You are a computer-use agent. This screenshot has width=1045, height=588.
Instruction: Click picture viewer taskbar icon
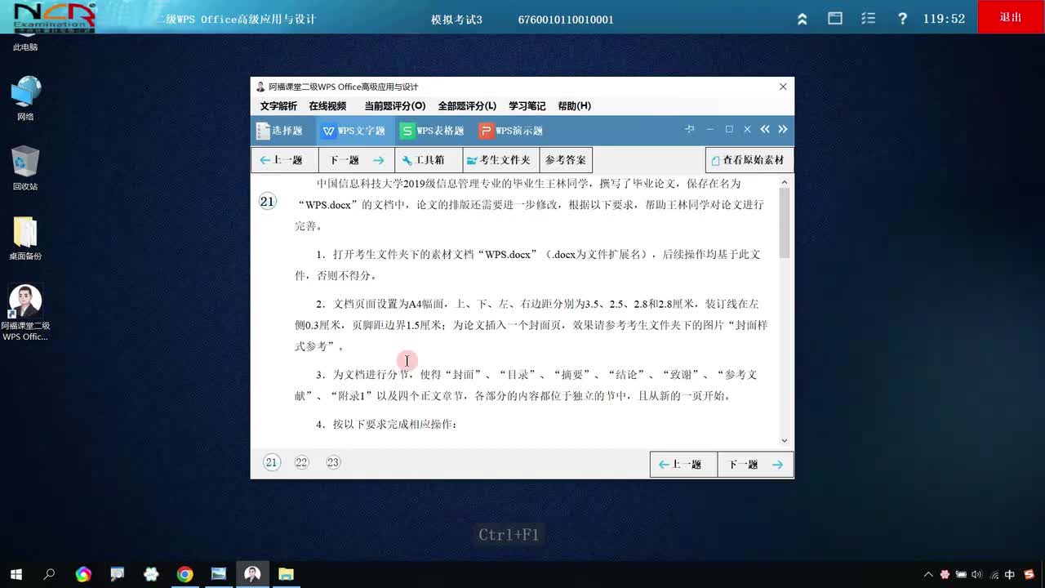218,574
